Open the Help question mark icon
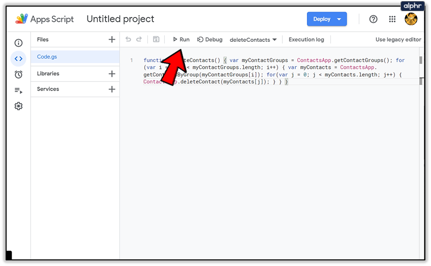431x266 pixels. pyautogui.click(x=373, y=19)
